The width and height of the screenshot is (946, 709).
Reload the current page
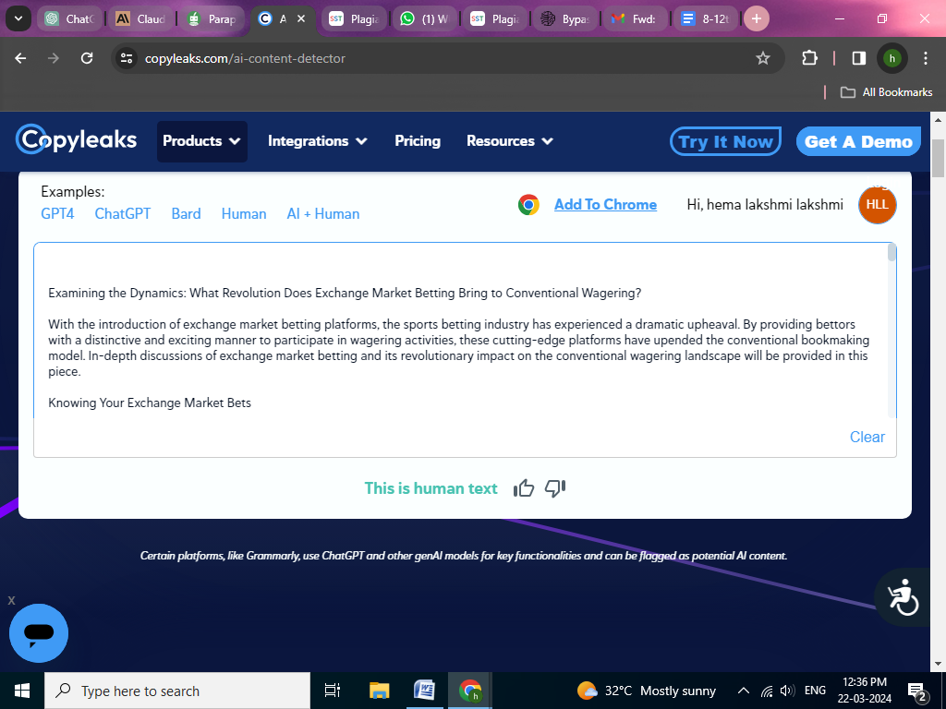[x=87, y=58]
